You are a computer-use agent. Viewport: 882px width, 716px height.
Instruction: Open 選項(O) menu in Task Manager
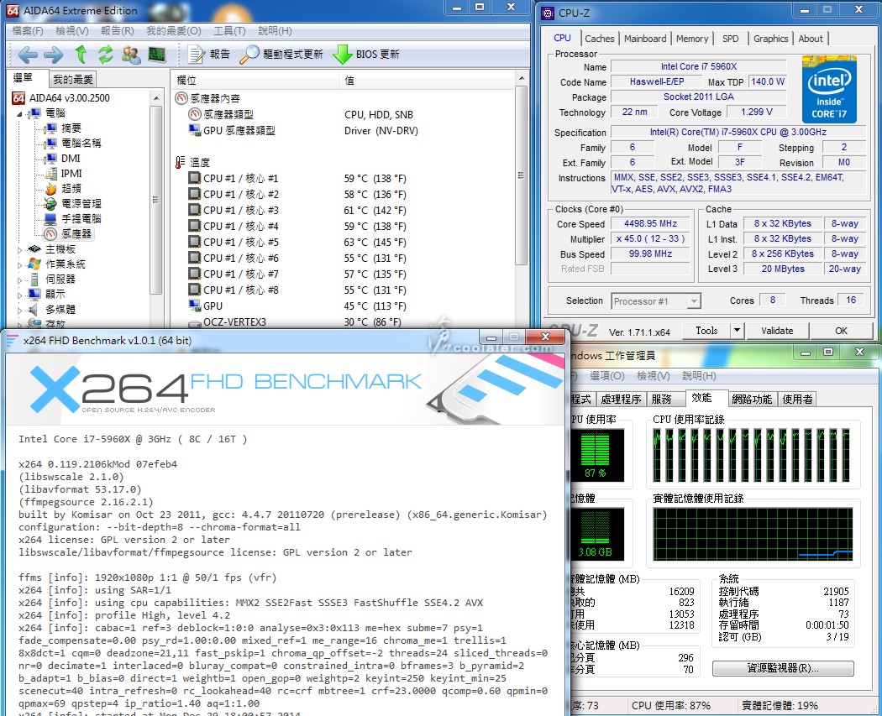click(607, 375)
